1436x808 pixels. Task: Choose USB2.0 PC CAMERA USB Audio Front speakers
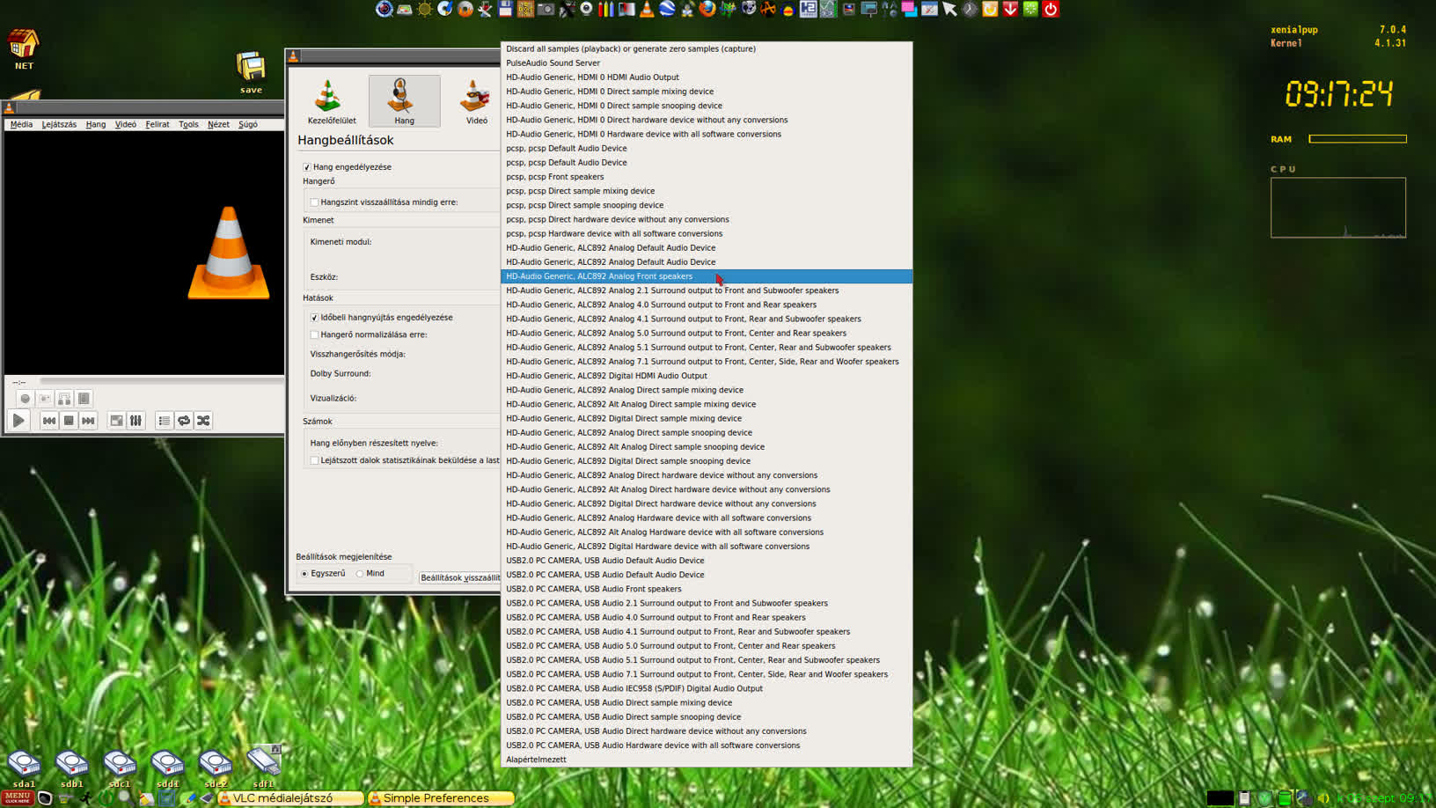707,589
